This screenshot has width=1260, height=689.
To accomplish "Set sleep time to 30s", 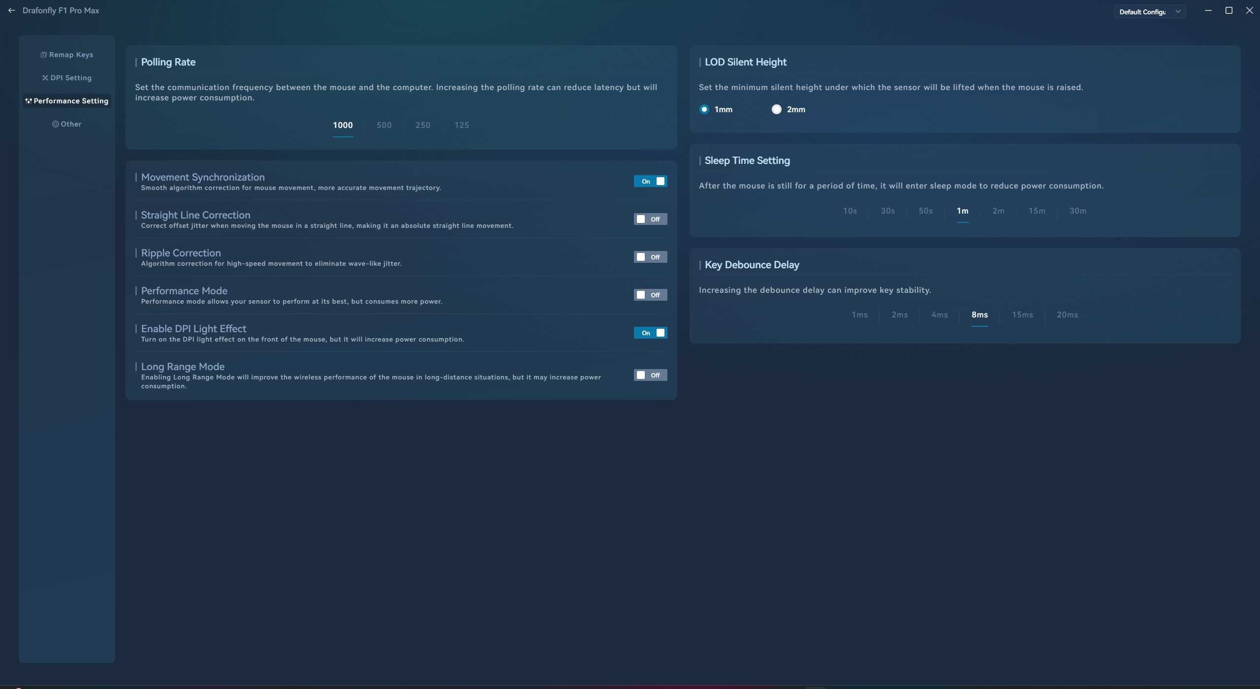I will coord(888,211).
